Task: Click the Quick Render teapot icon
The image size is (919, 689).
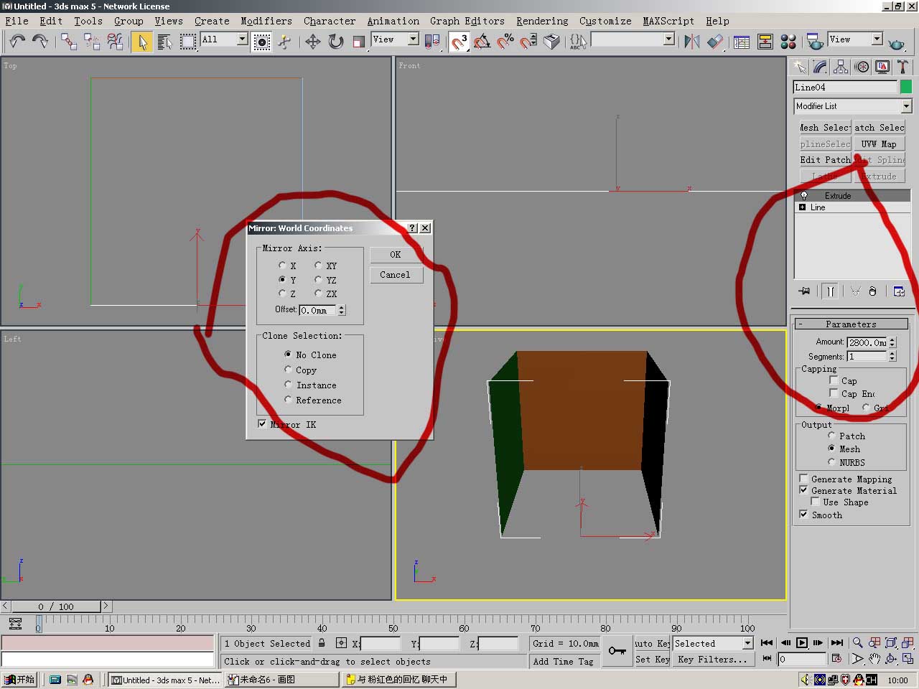Action: pos(896,43)
